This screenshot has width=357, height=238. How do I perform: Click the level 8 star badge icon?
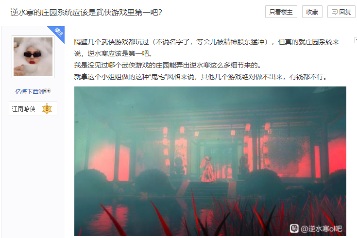point(47,109)
